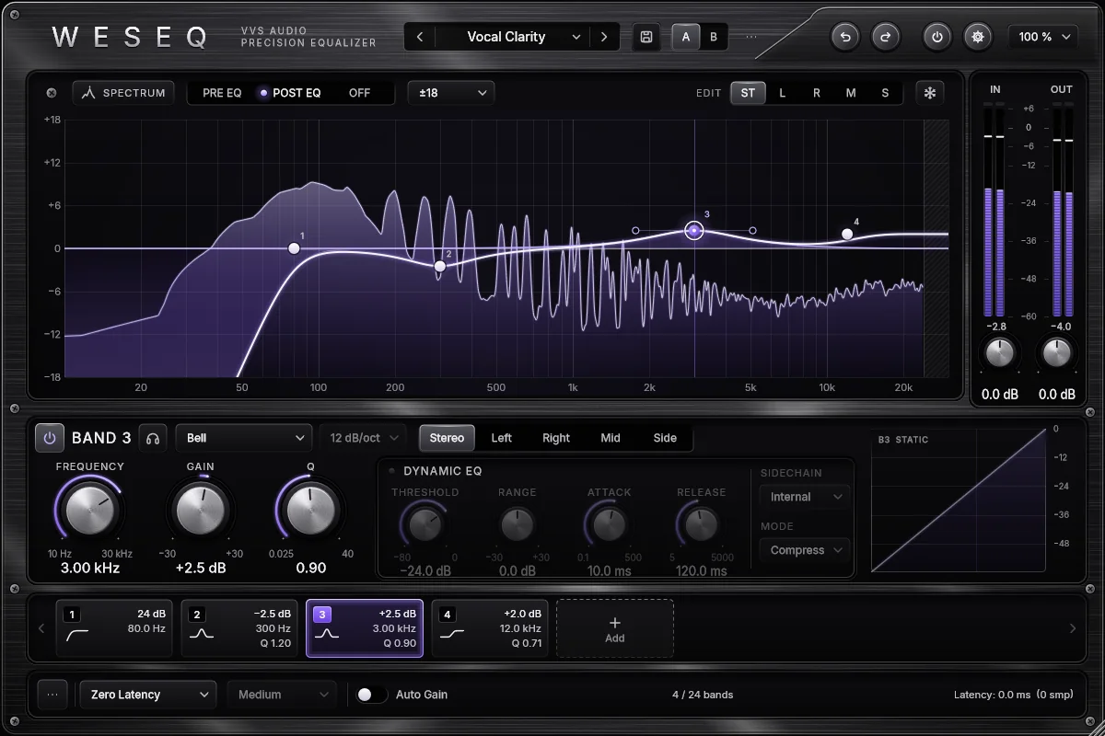Toggle the Auto Gain switch
The height and width of the screenshot is (736, 1105).
pos(372,695)
